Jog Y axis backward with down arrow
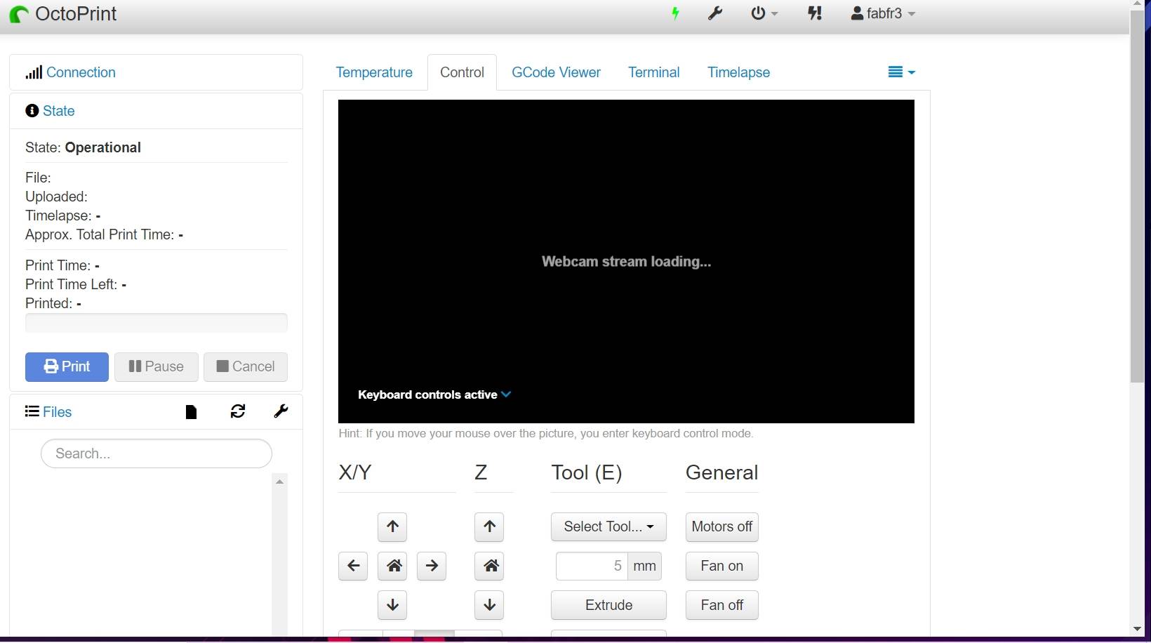The image size is (1151, 643). (x=392, y=605)
